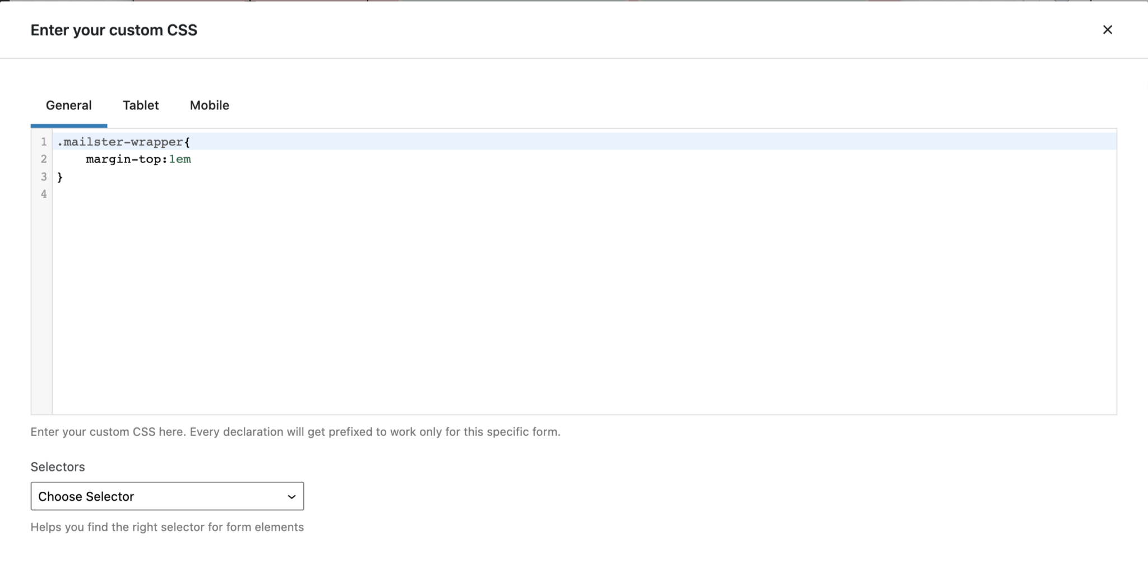1148x568 pixels.
Task: Click line number 3 in the gutter
Action: click(43, 176)
